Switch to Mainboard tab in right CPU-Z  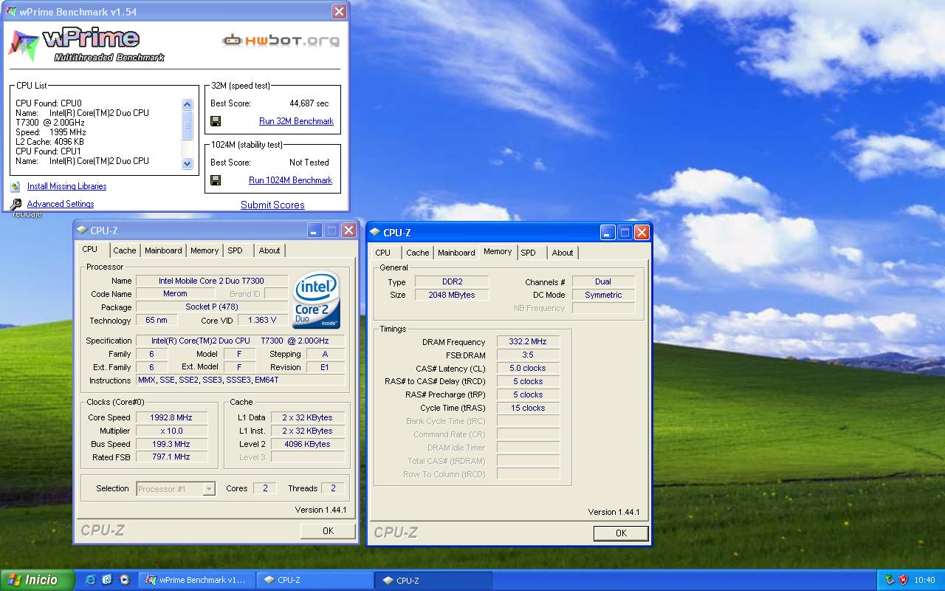(456, 253)
